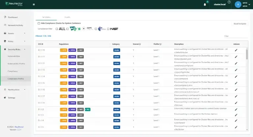253x137 pixels.
Task: Click the help question mark icon
Action: [x=229, y=2]
